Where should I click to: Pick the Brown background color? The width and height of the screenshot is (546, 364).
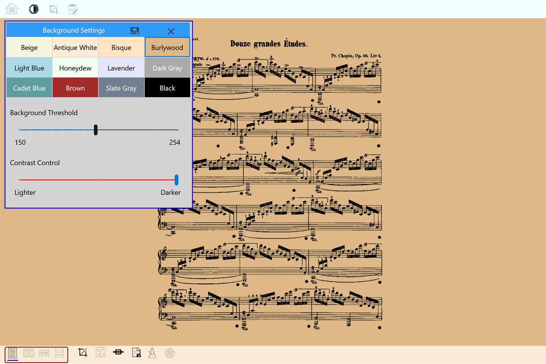click(x=75, y=88)
